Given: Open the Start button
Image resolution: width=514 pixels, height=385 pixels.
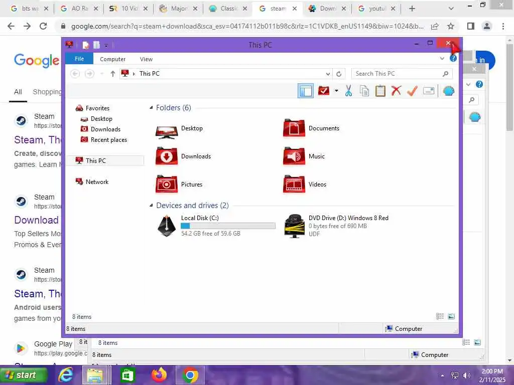Looking at the screenshot, I should click(x=24, y=375).
